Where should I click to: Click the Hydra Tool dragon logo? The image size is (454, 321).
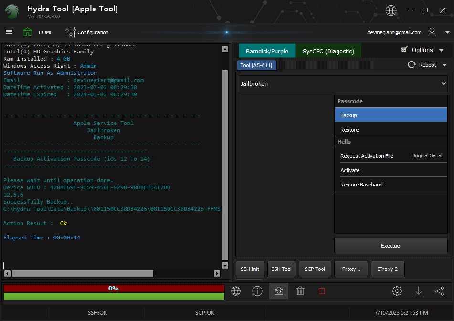[12, 11]
